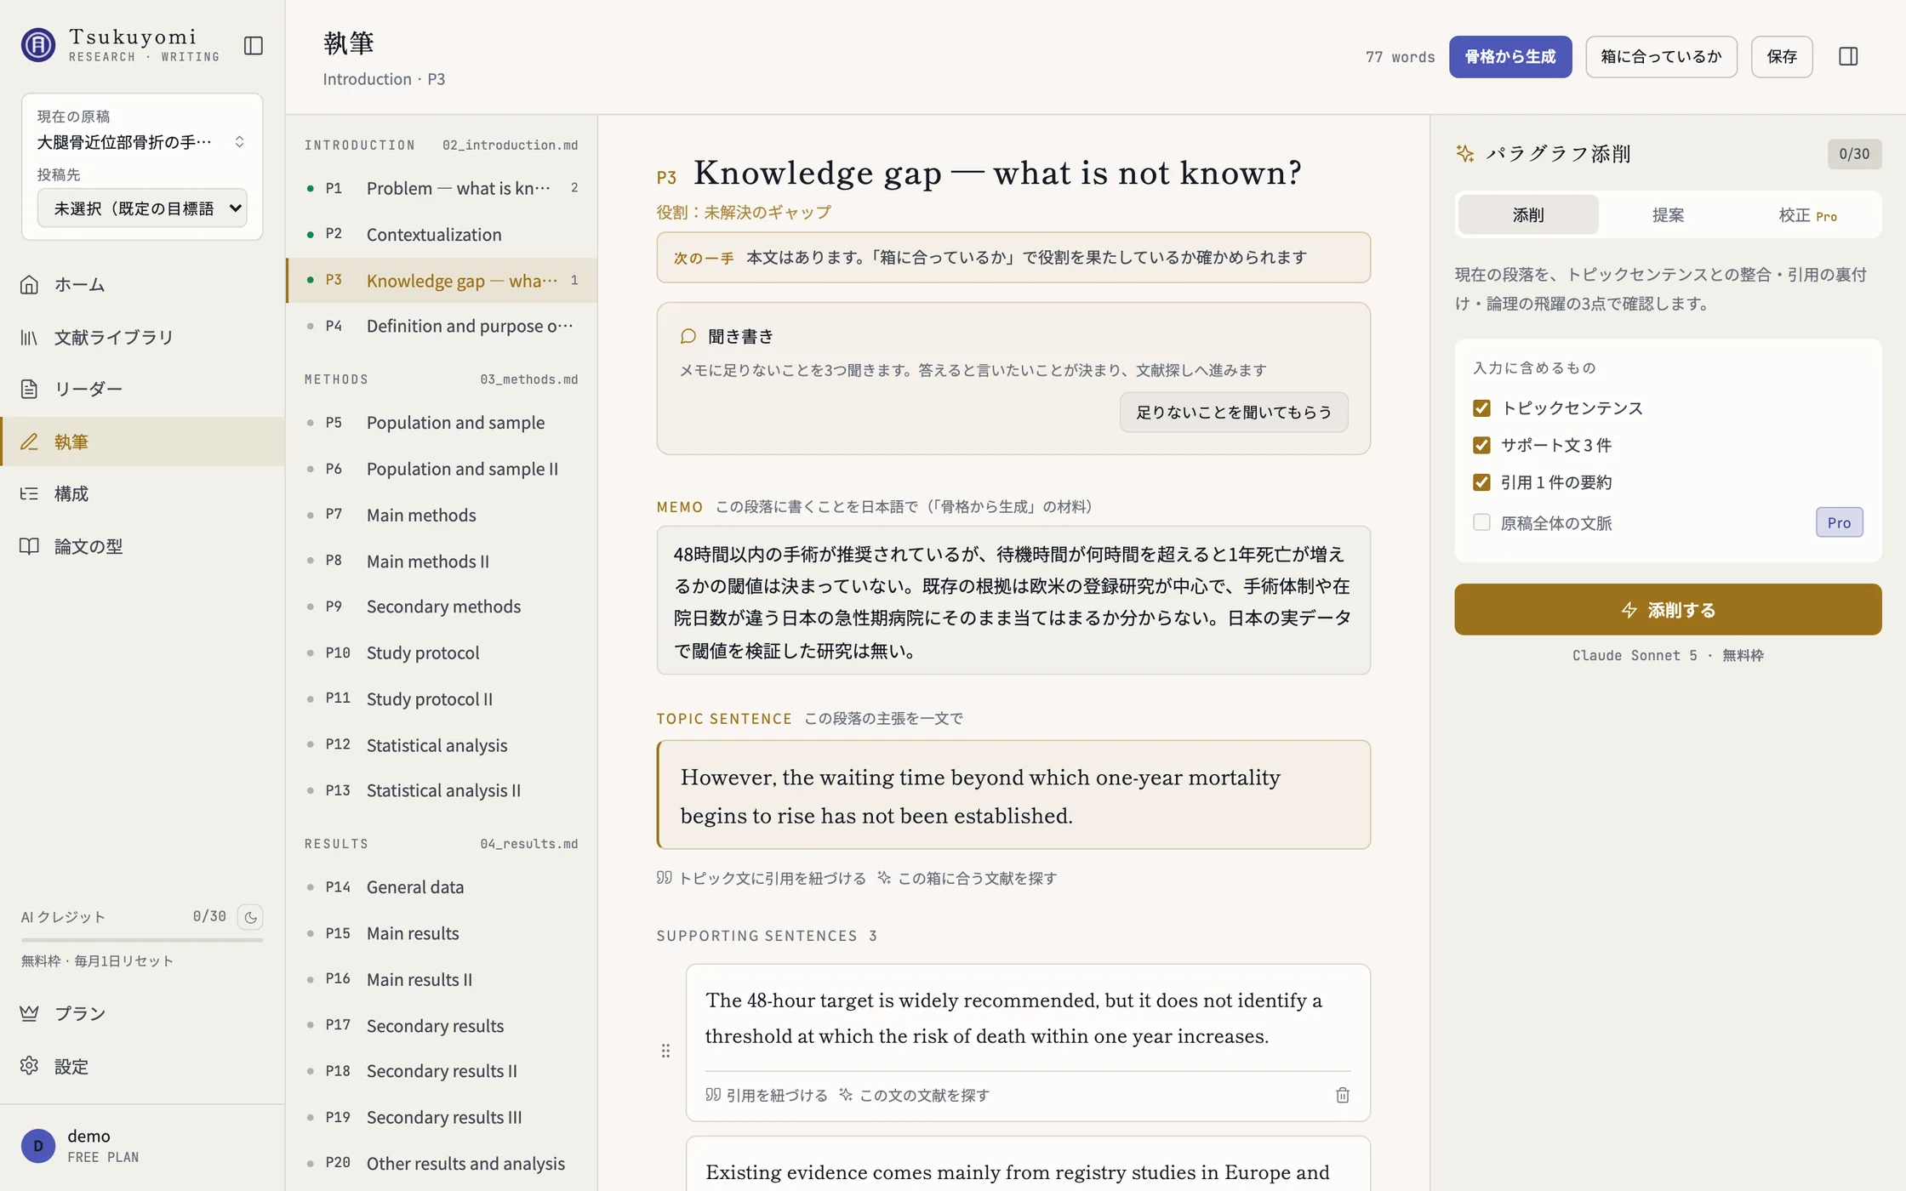
Task: Open ホーム home icon
Action: (30, 284)
